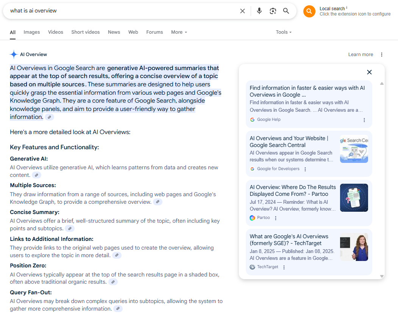Viewport: 398px width, 314px height.
Task: Click the sources panel scroll up arrow
Action: (x=382, y=83)
